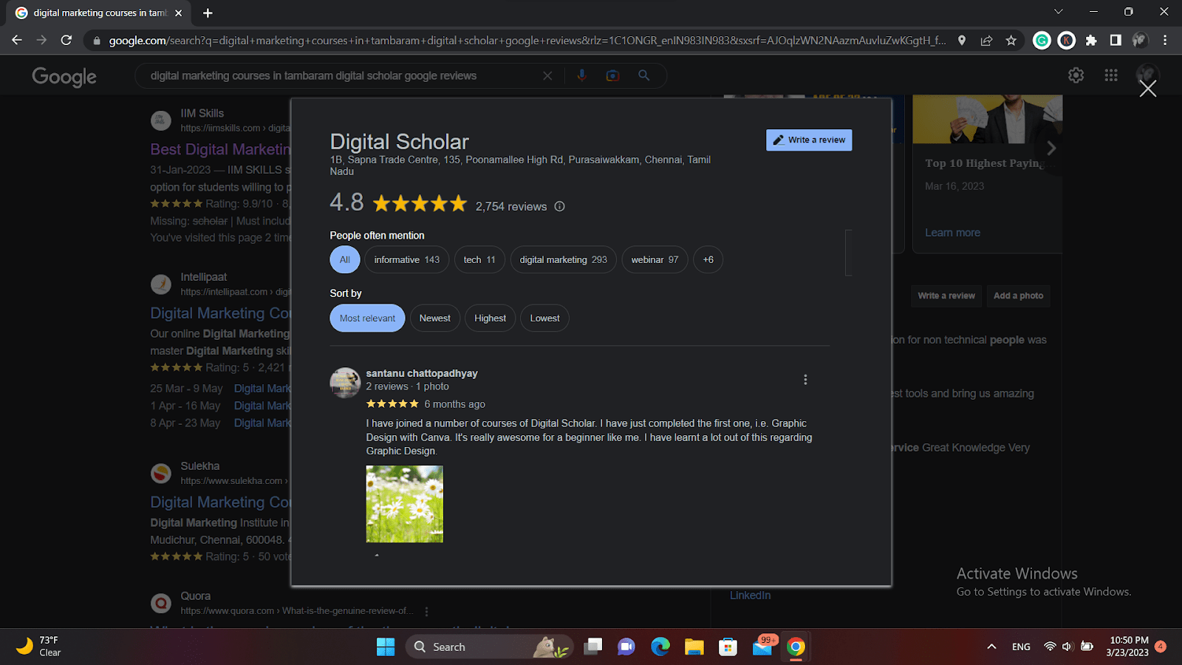Image resolution: width=1182 pixels, height=665 pixels.
Task: Open Google logo homepage link
Action: tap(64, 76)
